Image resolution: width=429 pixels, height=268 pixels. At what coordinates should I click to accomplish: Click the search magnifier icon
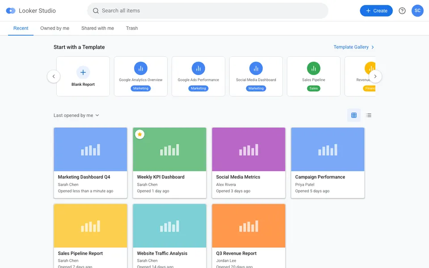point(96,11)
